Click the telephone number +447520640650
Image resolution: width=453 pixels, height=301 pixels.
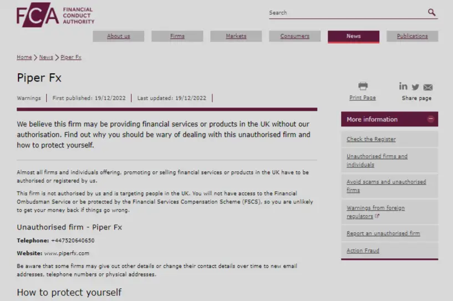(x=73, y=241)
